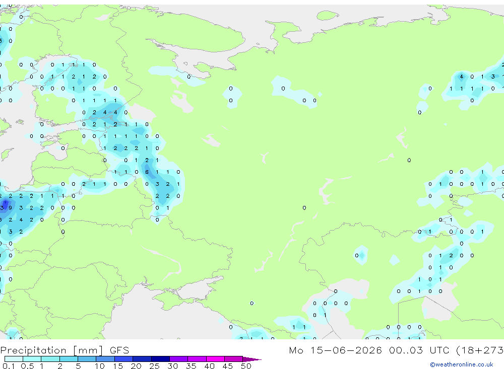
Task: Click the "Precipitation [mm] GFS" title
Action: (x=65, y=350)
